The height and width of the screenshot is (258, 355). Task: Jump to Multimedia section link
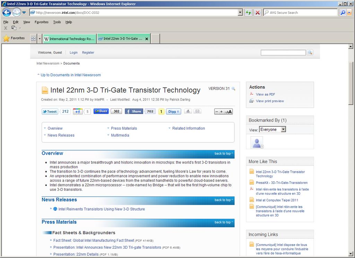[x=120, y=135]
